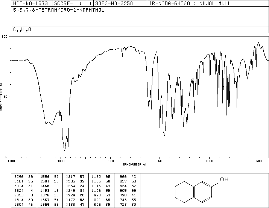Click transmittance 8 beside peak 2853

(32, 195)
